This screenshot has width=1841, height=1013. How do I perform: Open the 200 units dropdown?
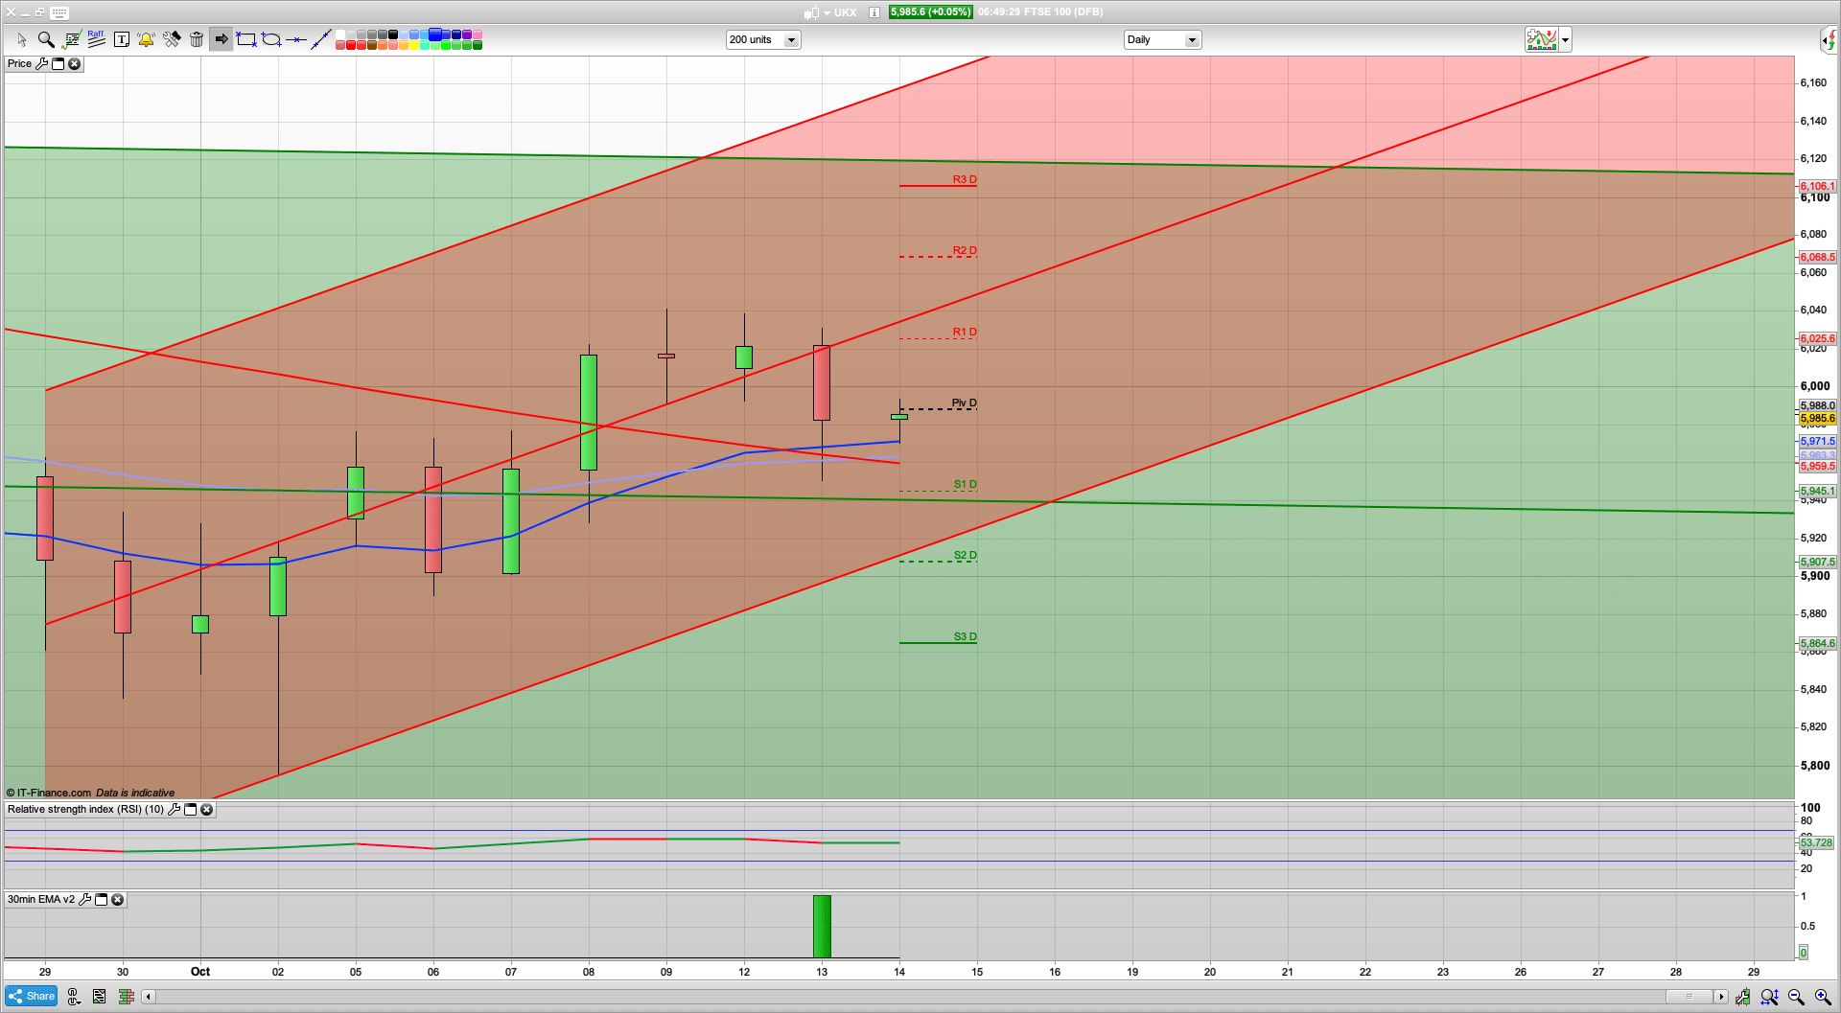790,39
